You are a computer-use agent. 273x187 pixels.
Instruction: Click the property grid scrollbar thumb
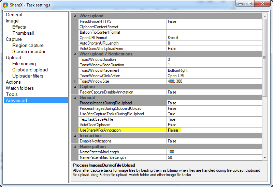pos(265,58)
